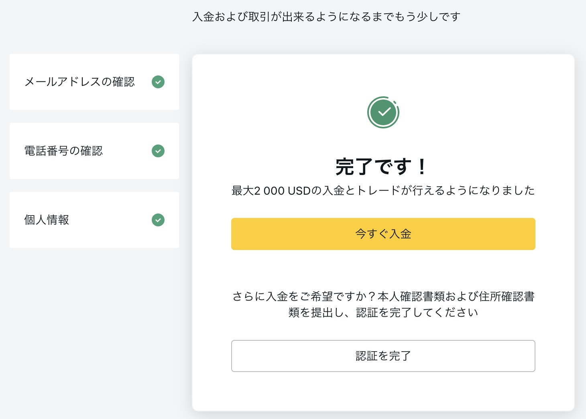Click the green checkmark beside 電話番号の確認
586x419 pixels.
[158, 151]
